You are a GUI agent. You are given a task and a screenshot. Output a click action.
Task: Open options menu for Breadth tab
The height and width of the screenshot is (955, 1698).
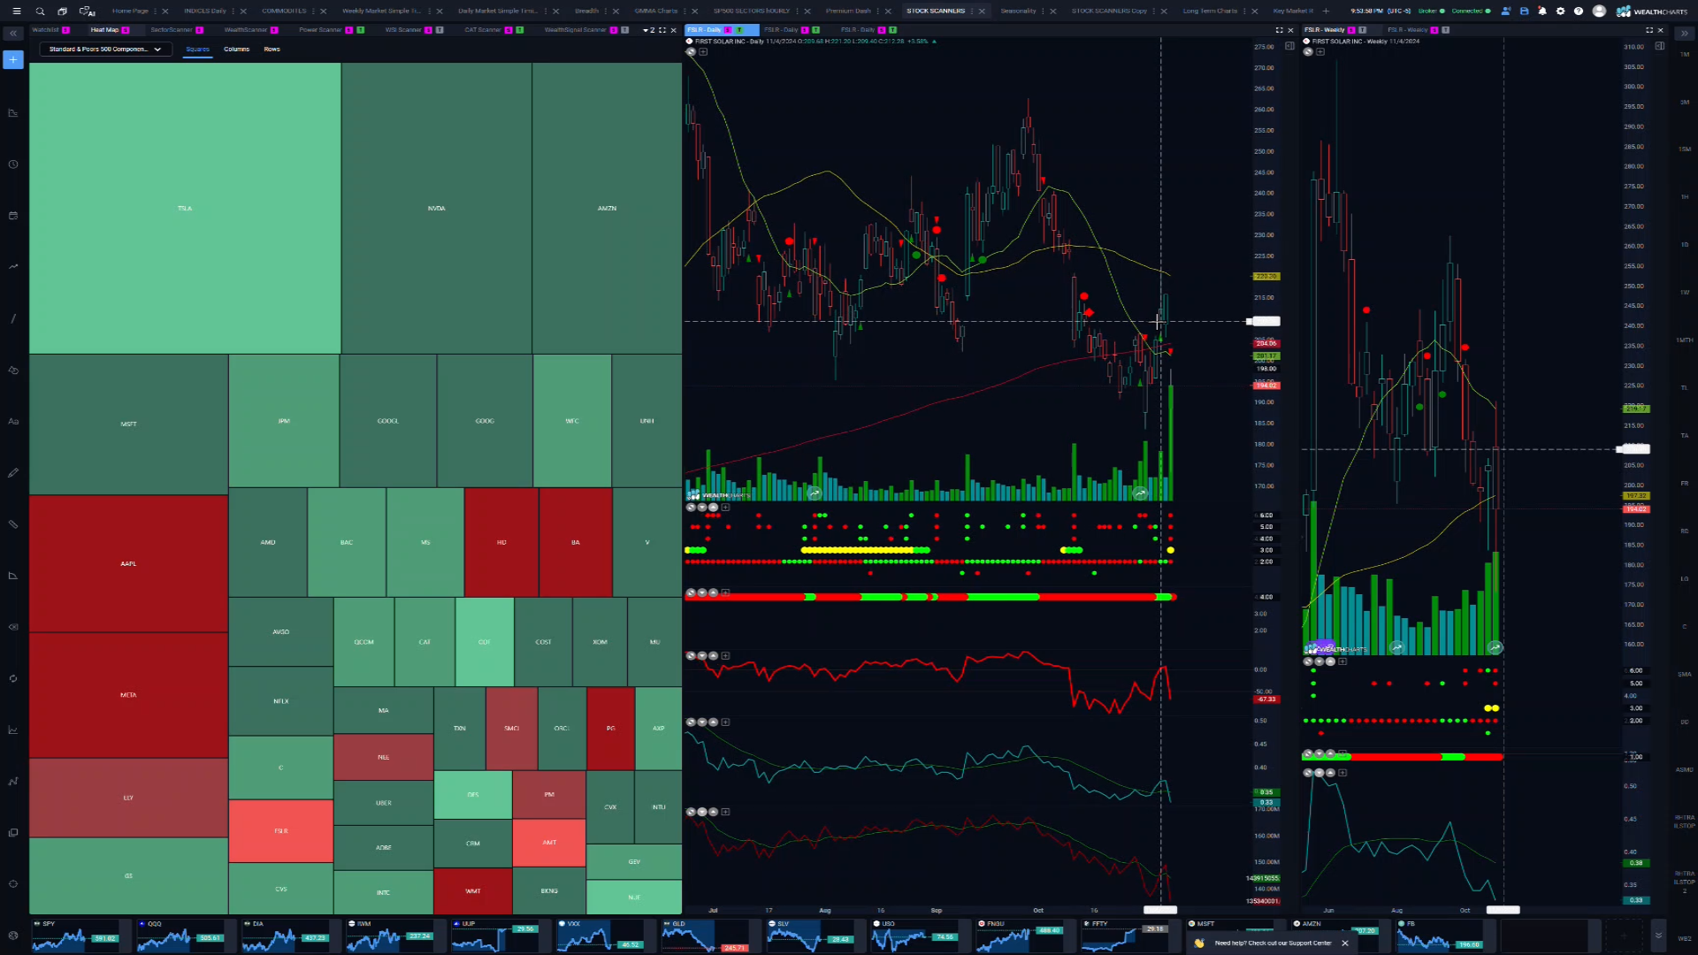(x=606, y=11)
